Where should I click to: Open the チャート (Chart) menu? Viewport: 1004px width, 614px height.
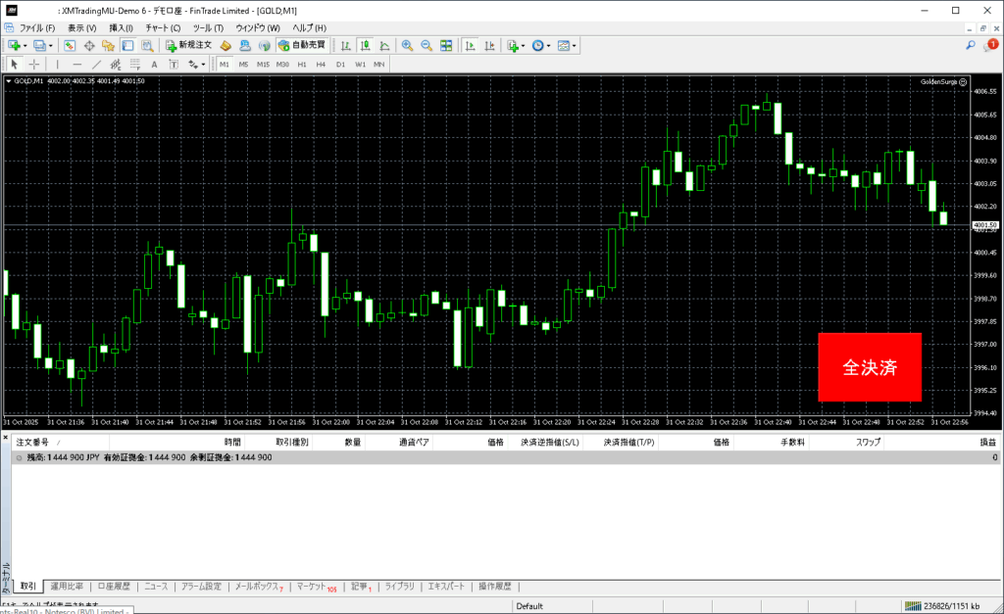click(163, 27)
